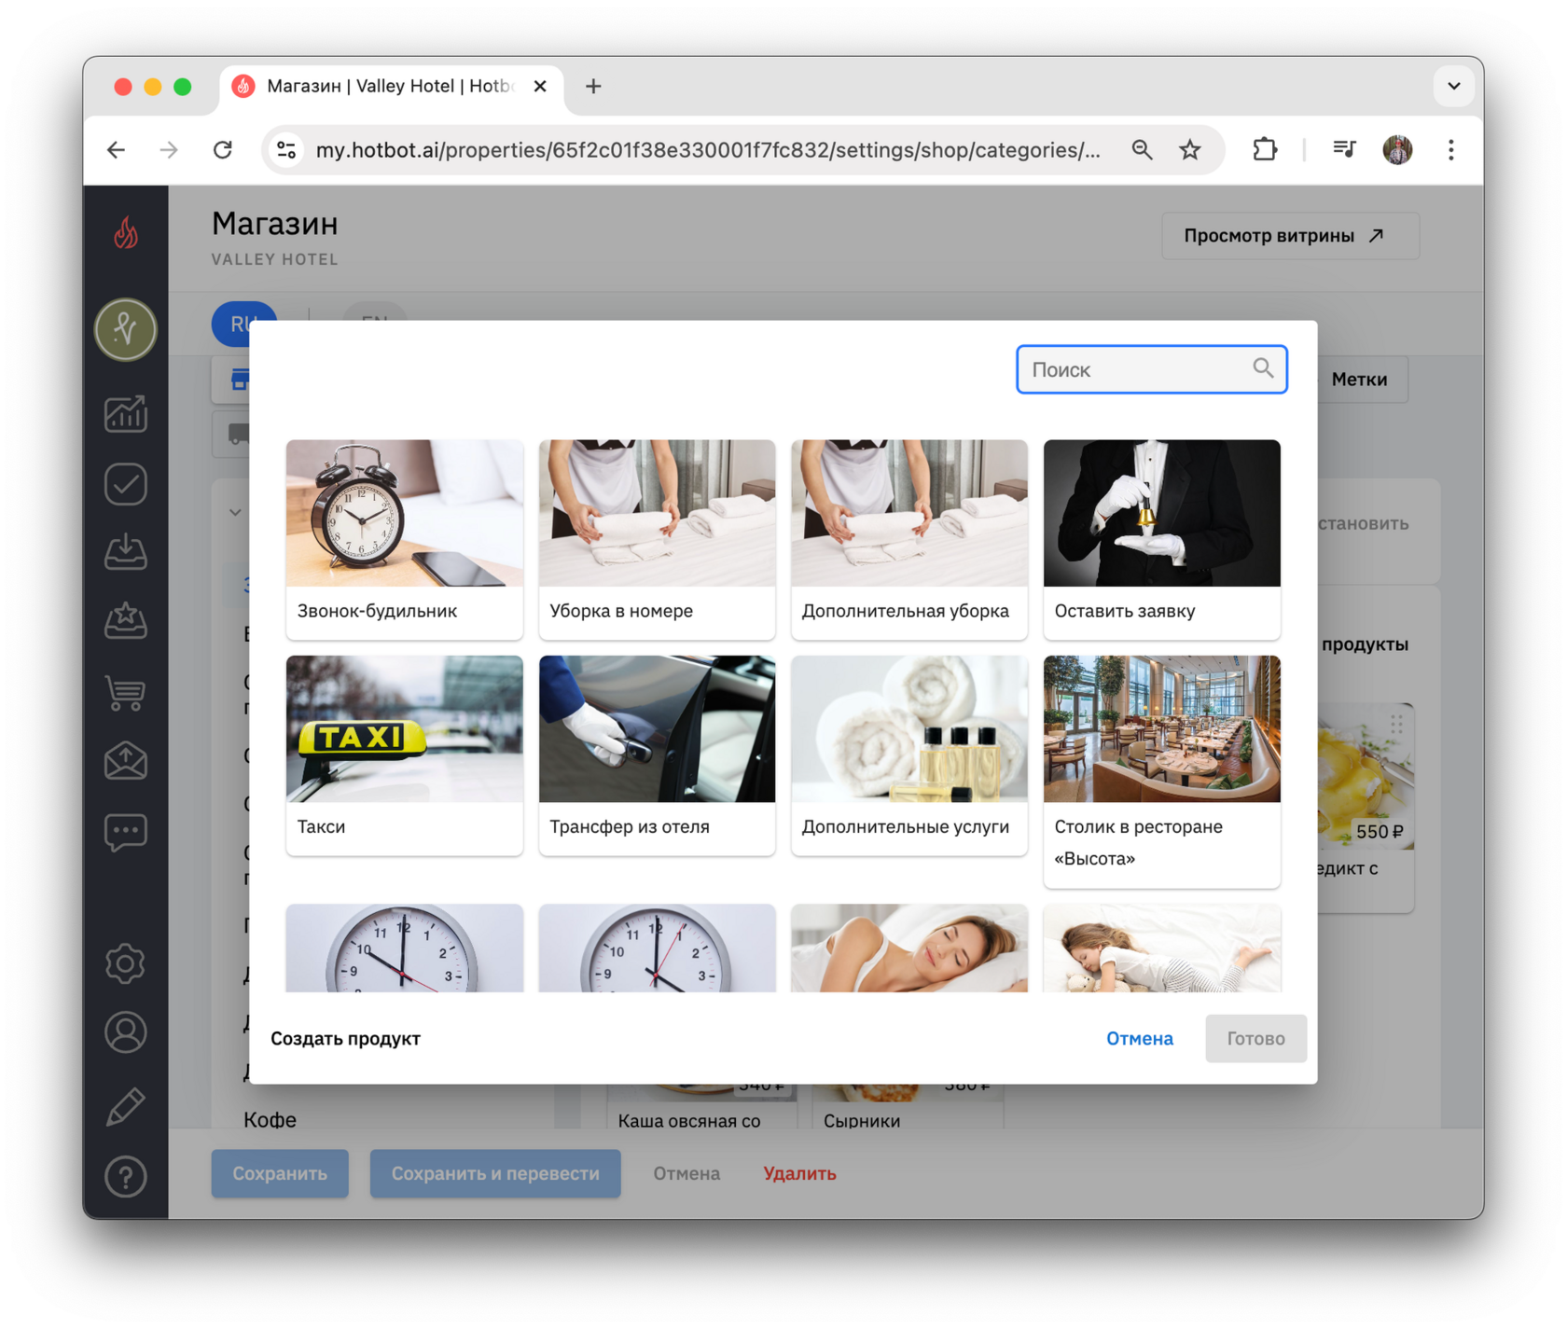The height and width of the screenshot is (1329, 1567).
Task: Select the Кофе category in the list
Action: pyautogui.click(x=270, y=1120)
